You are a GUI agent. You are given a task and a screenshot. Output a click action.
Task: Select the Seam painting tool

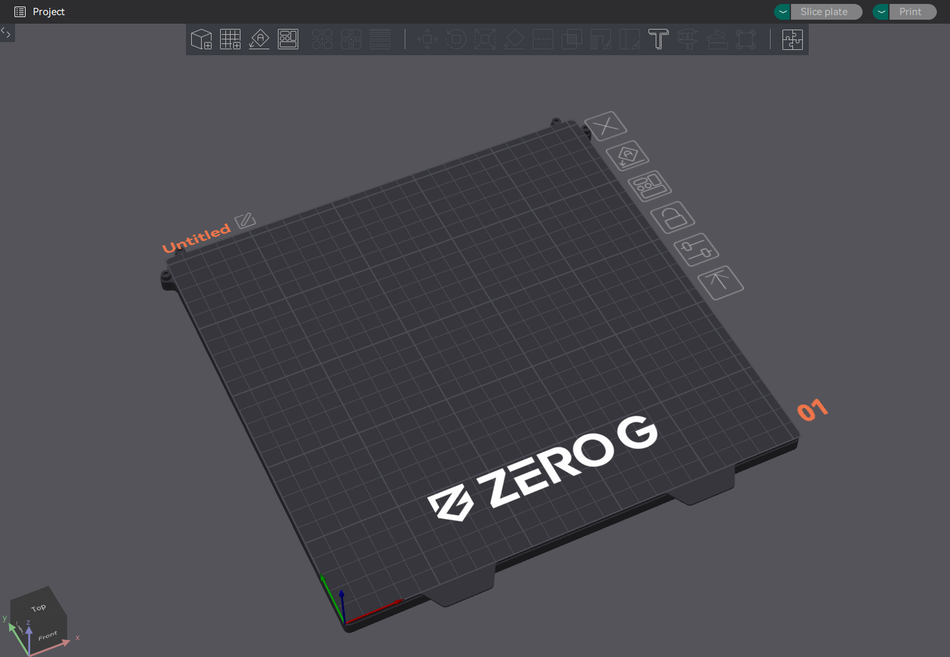point(629,39)
